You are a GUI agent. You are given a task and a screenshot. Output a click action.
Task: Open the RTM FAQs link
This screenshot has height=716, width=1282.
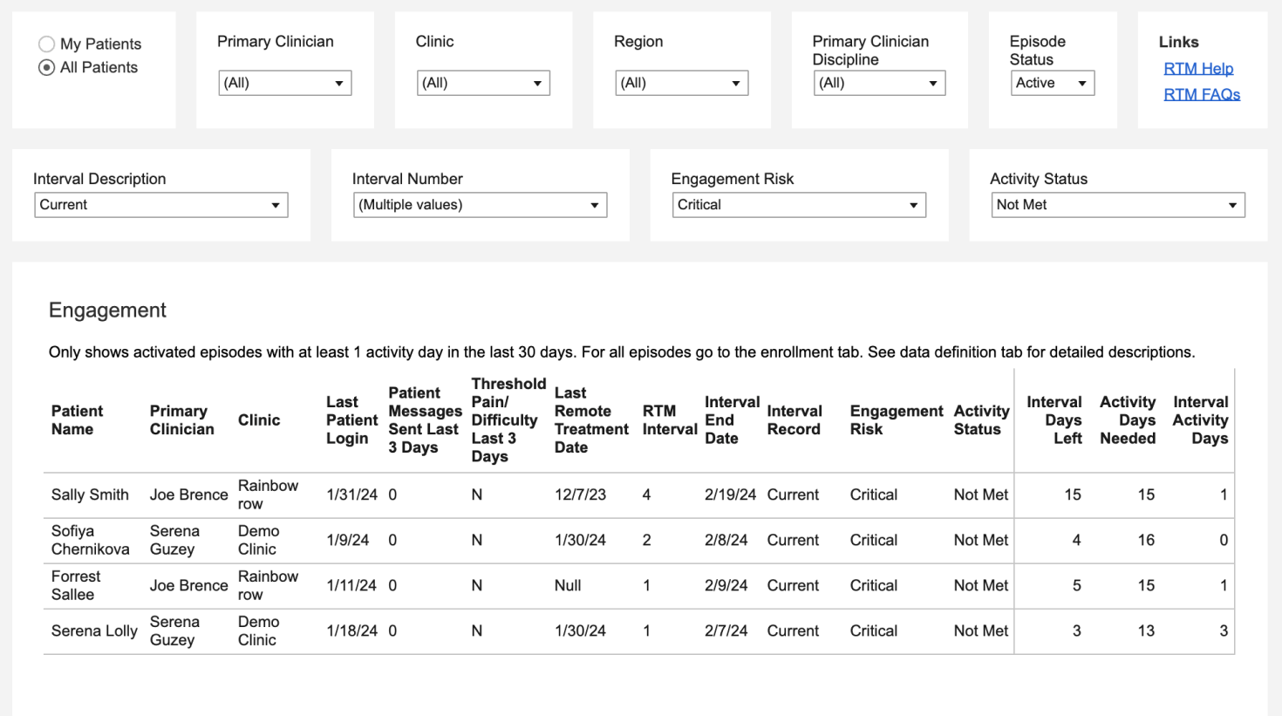[1202, 94]
